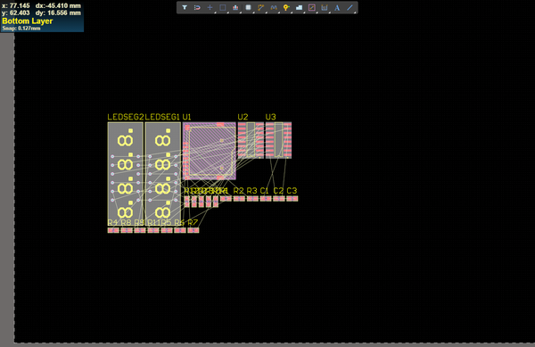Viewport: 535px width, 347px height.
Task: Select the place via tool
Action: tap(286, 7)
